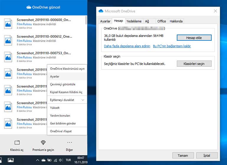Click the cloud icon in Microsoft OneDrive title bar
The width and height of the screenshot is (227, 165).
(101, 11)
